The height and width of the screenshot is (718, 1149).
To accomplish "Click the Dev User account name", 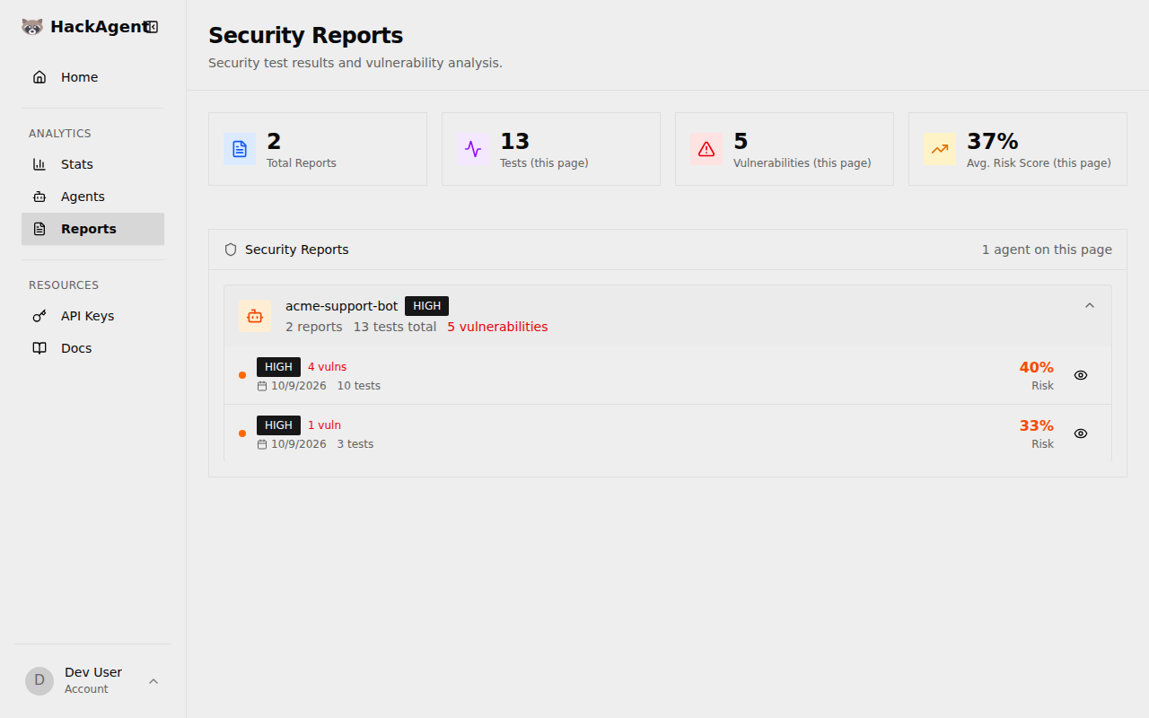I will [93, 672].
